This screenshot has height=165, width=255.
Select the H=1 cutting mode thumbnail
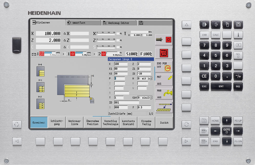click(40, 87)
